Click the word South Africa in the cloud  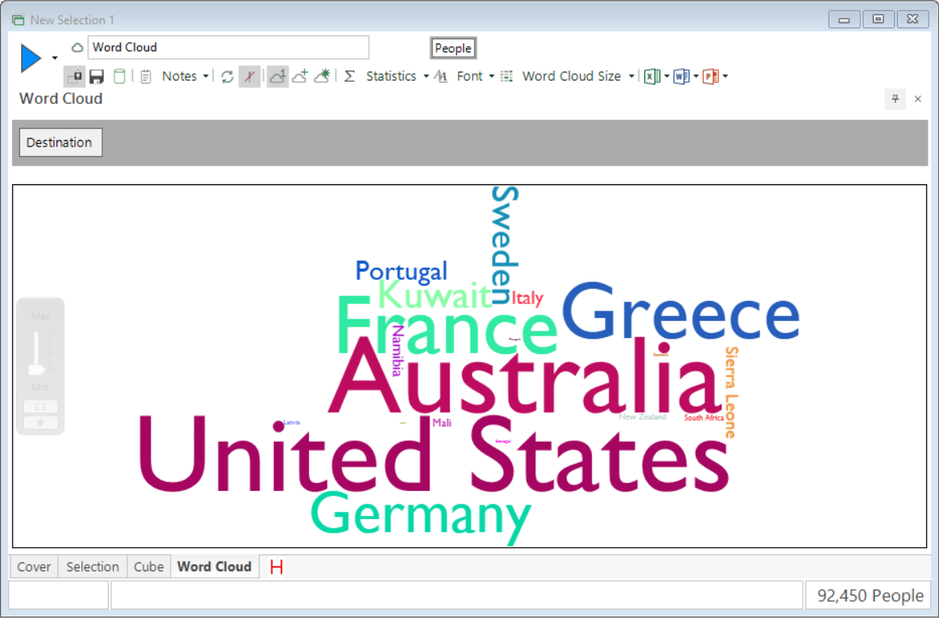[704, 418]
